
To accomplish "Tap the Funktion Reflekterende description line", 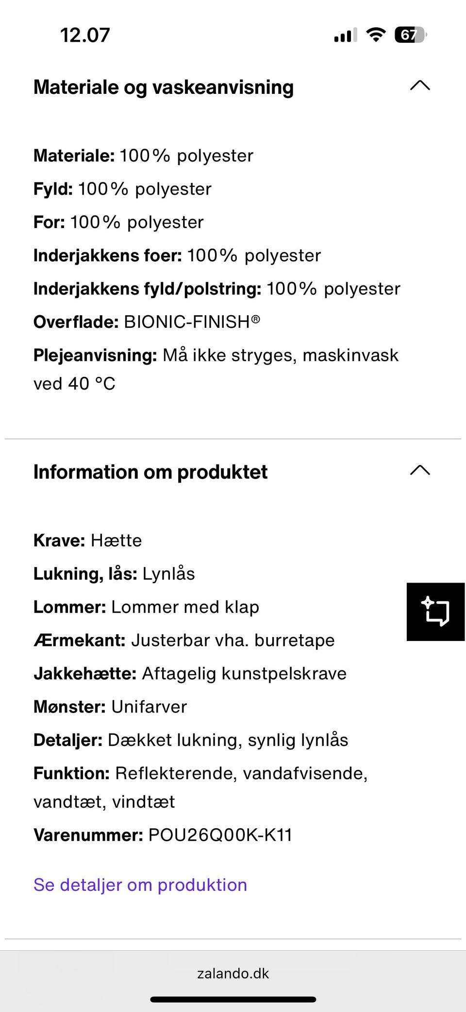I will tap(200, 773).
